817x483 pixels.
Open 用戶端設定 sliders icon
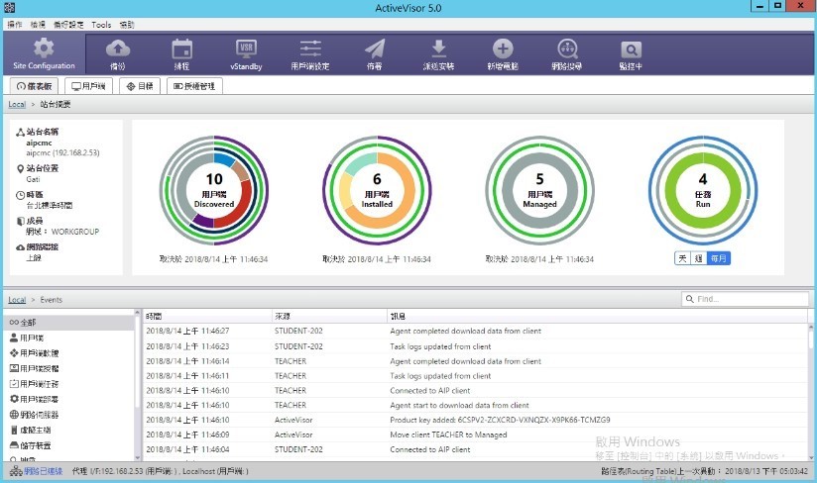tap(310, 48)
